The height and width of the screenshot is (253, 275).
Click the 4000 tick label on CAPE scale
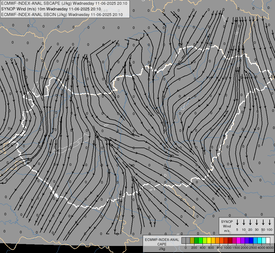click(262, 248)
